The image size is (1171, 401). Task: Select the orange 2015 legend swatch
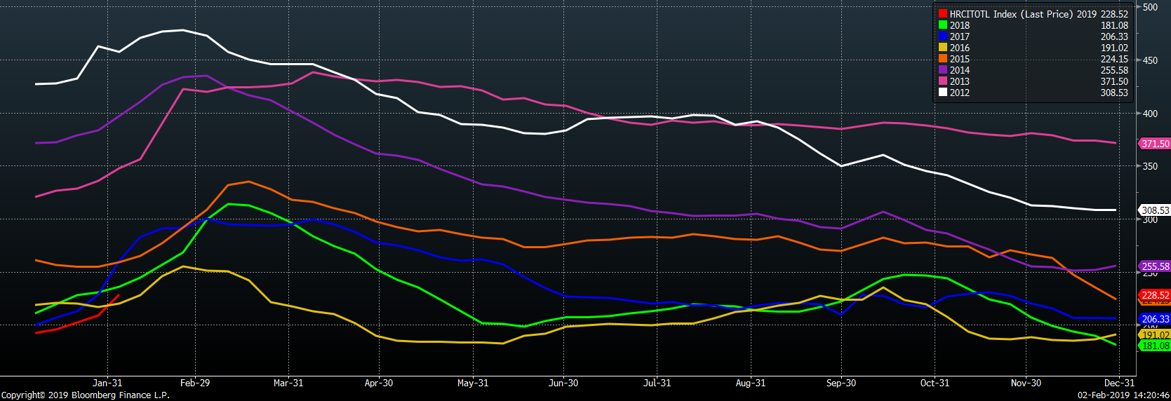point(943,59)
